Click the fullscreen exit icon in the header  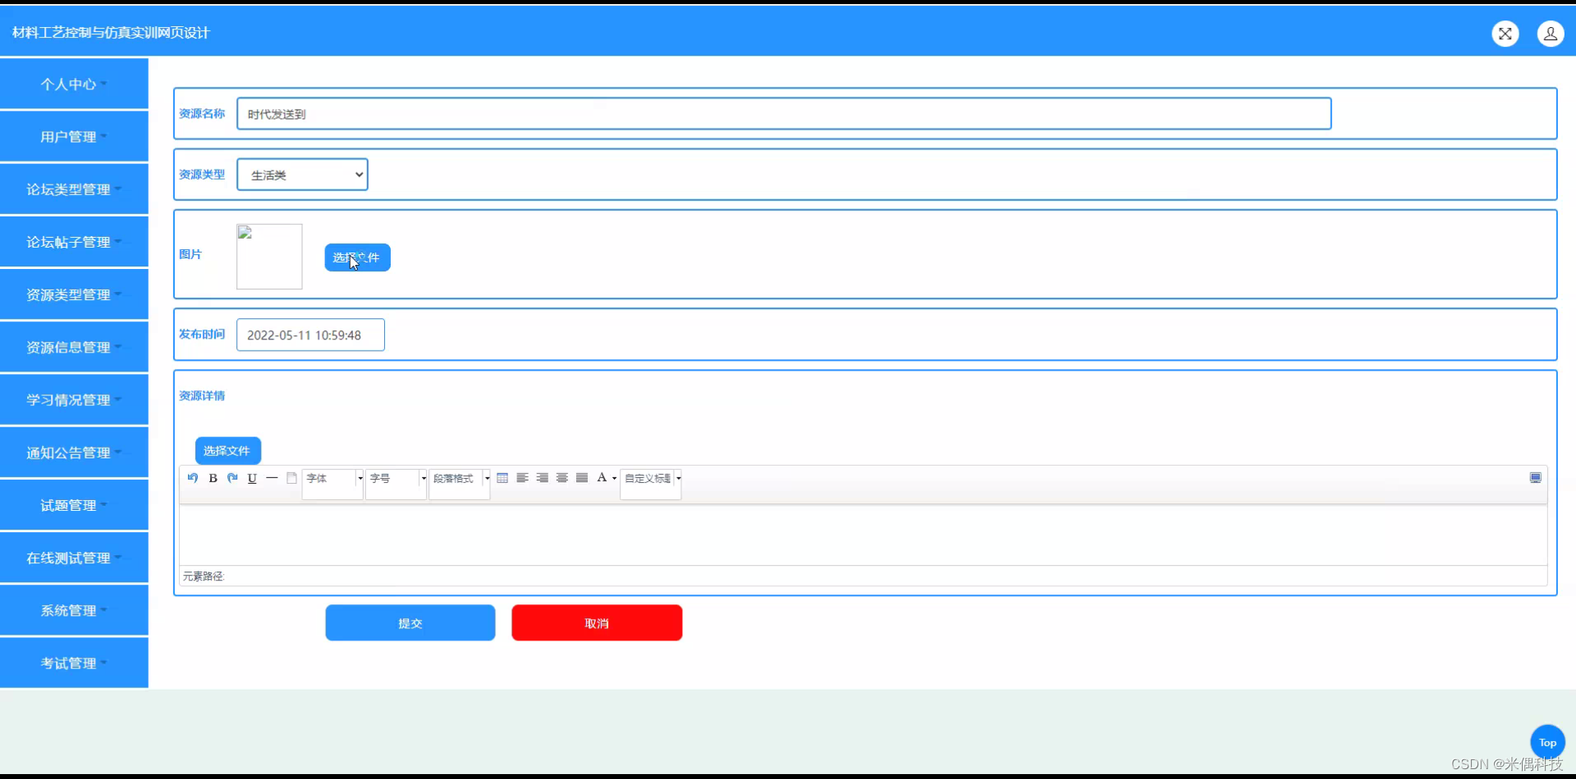point(1505,34)
